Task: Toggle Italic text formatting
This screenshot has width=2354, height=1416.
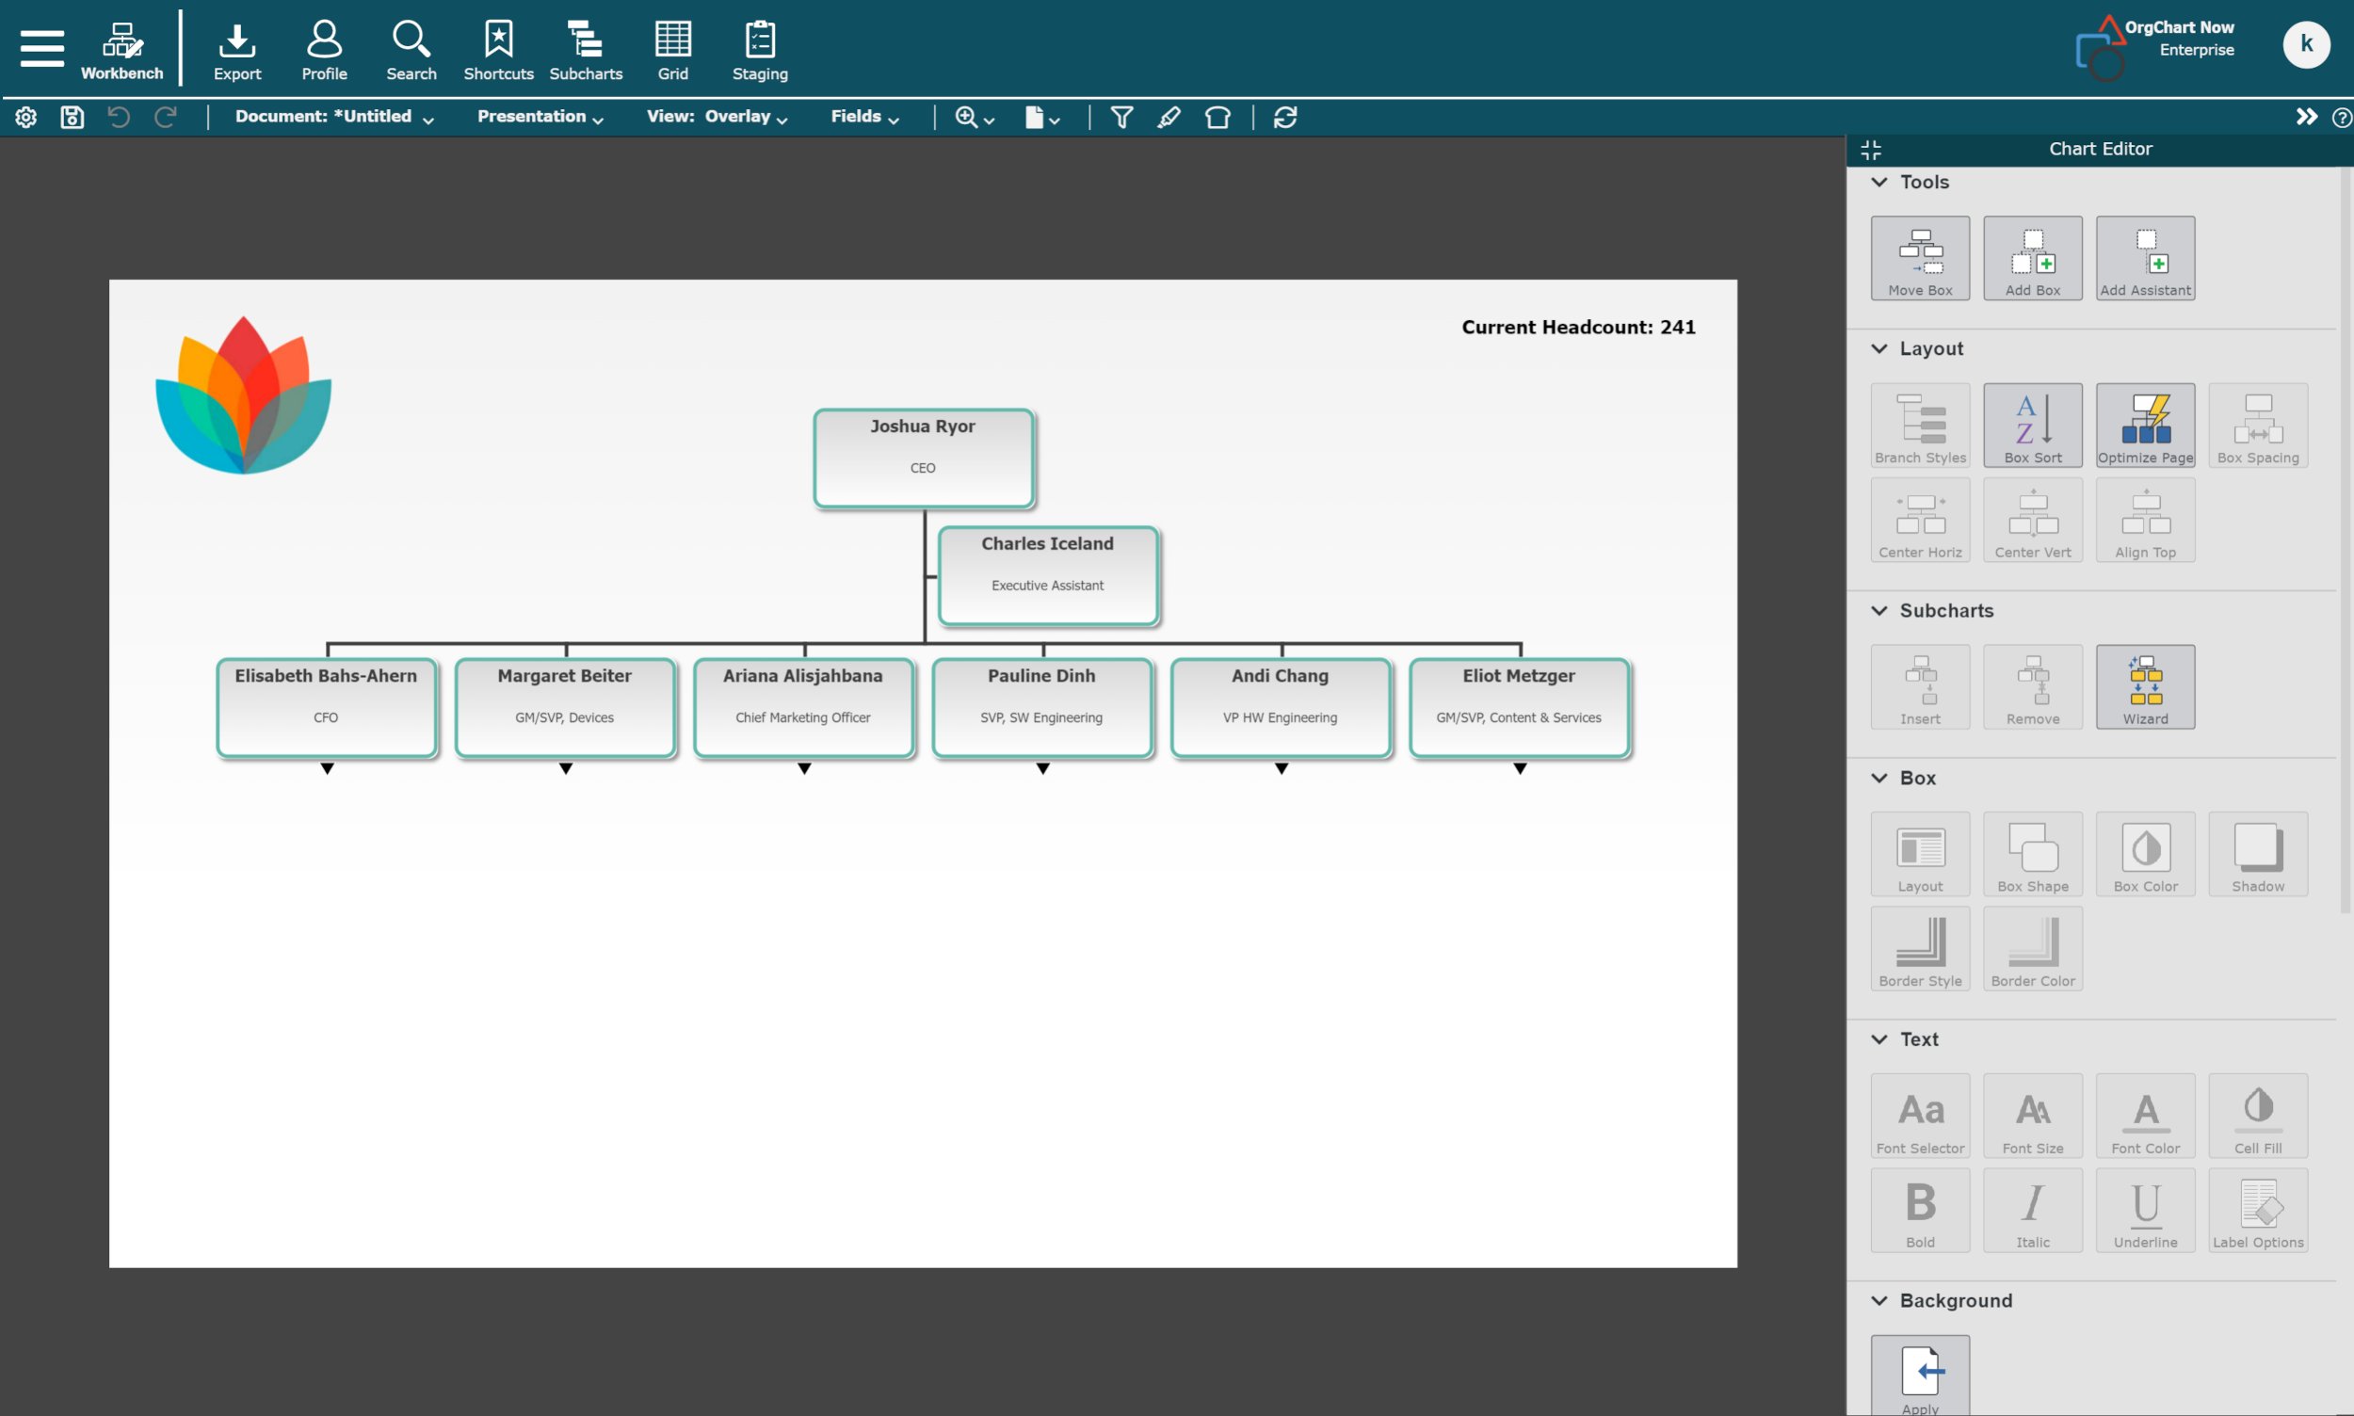Action: tap(2031, 1210)
